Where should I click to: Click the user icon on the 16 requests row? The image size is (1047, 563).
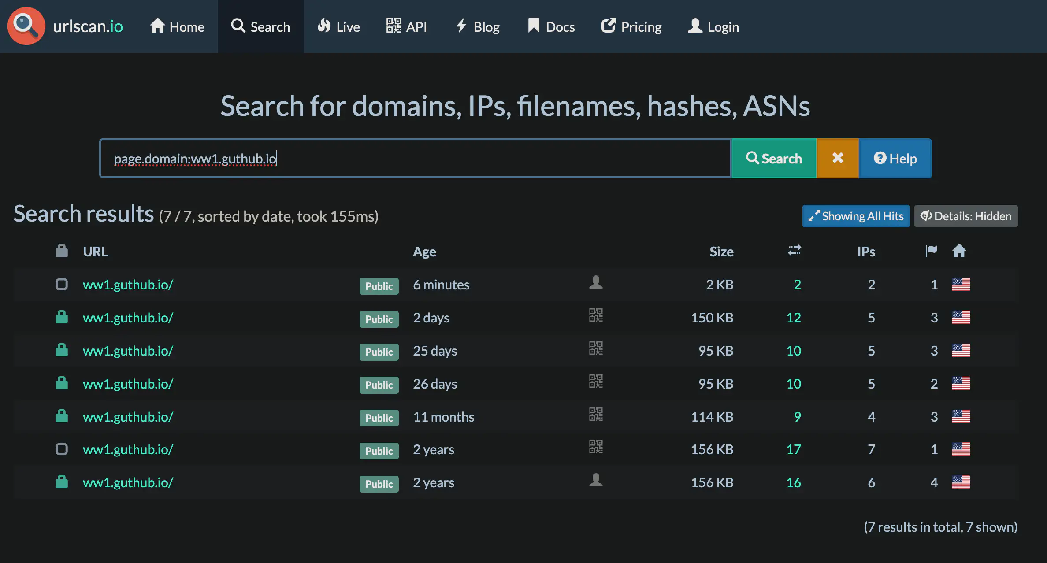(596, 480)
